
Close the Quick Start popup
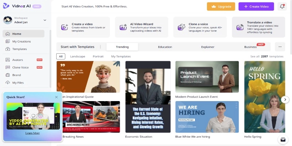click(56, 97)
